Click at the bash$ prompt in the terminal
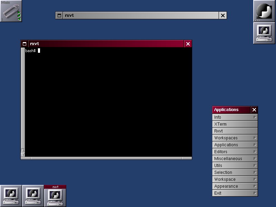 (30, 51)
